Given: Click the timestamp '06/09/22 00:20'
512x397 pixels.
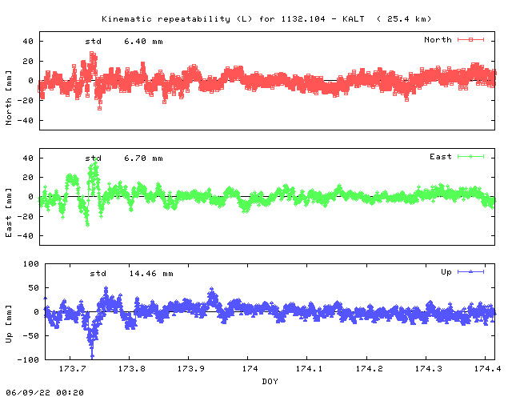Looking at the screenshot, I should point(45,392).
